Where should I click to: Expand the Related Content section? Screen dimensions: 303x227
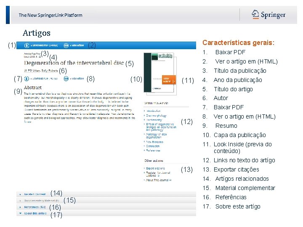coord(106,194)
